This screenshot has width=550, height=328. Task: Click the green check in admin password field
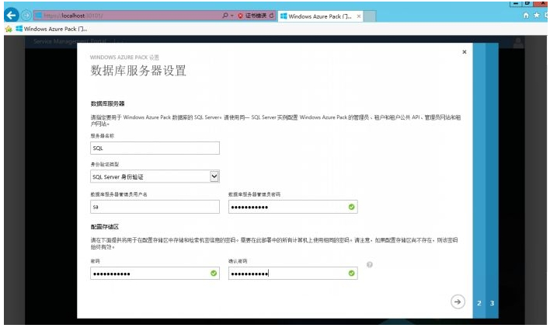pyautogui.click(x=351, y=207)
